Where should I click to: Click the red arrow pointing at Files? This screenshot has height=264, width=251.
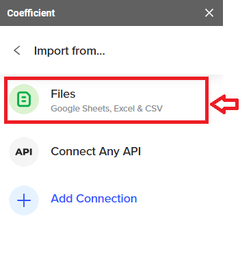224,105
